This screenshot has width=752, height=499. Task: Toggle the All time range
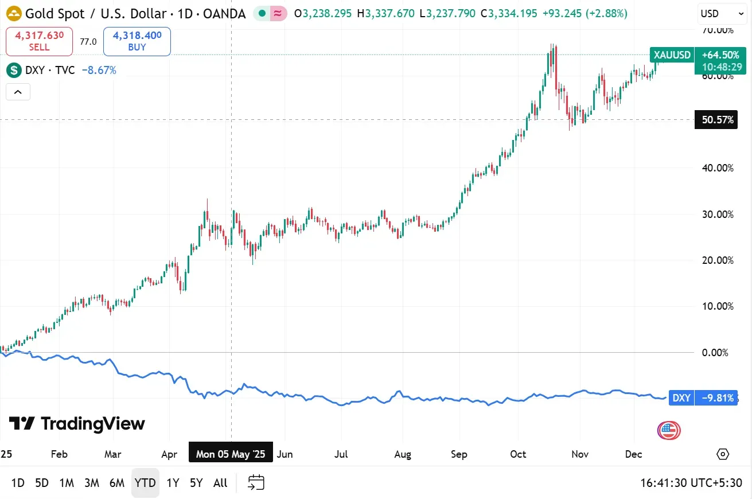coord(220,482)
